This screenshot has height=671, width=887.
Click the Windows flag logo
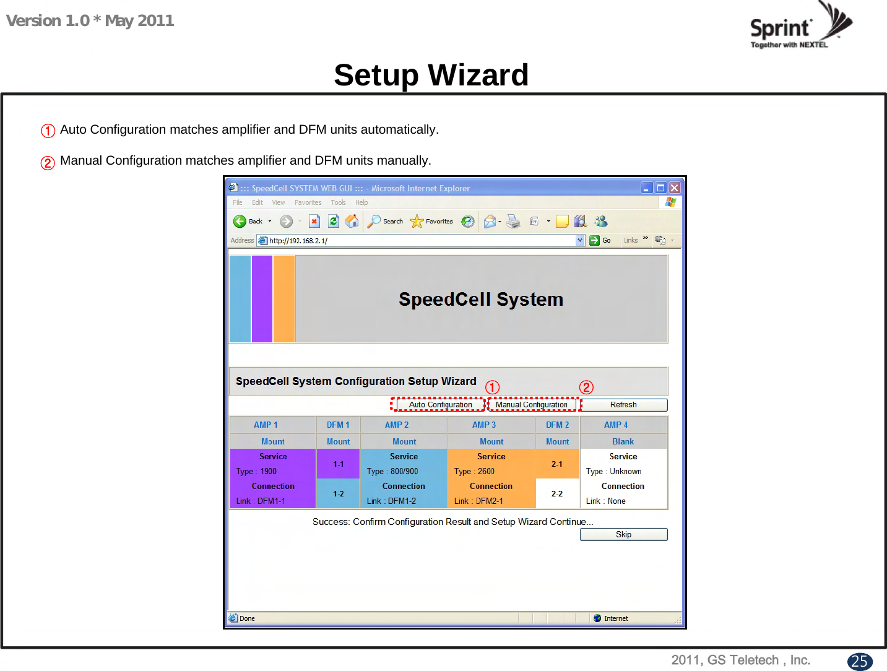pos(670,202)
